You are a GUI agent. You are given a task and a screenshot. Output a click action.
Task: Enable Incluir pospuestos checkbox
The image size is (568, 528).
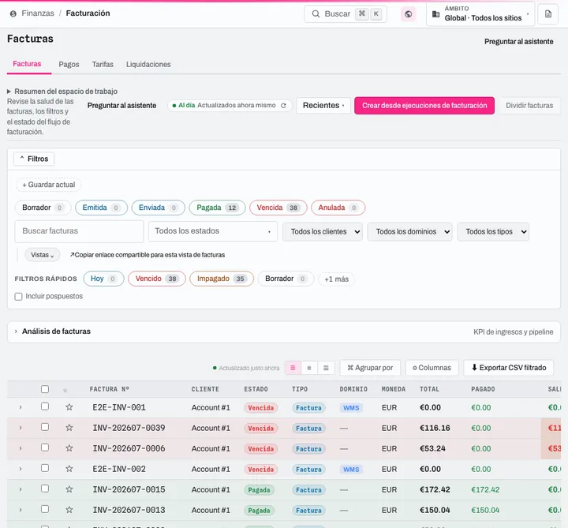(18, 297)
